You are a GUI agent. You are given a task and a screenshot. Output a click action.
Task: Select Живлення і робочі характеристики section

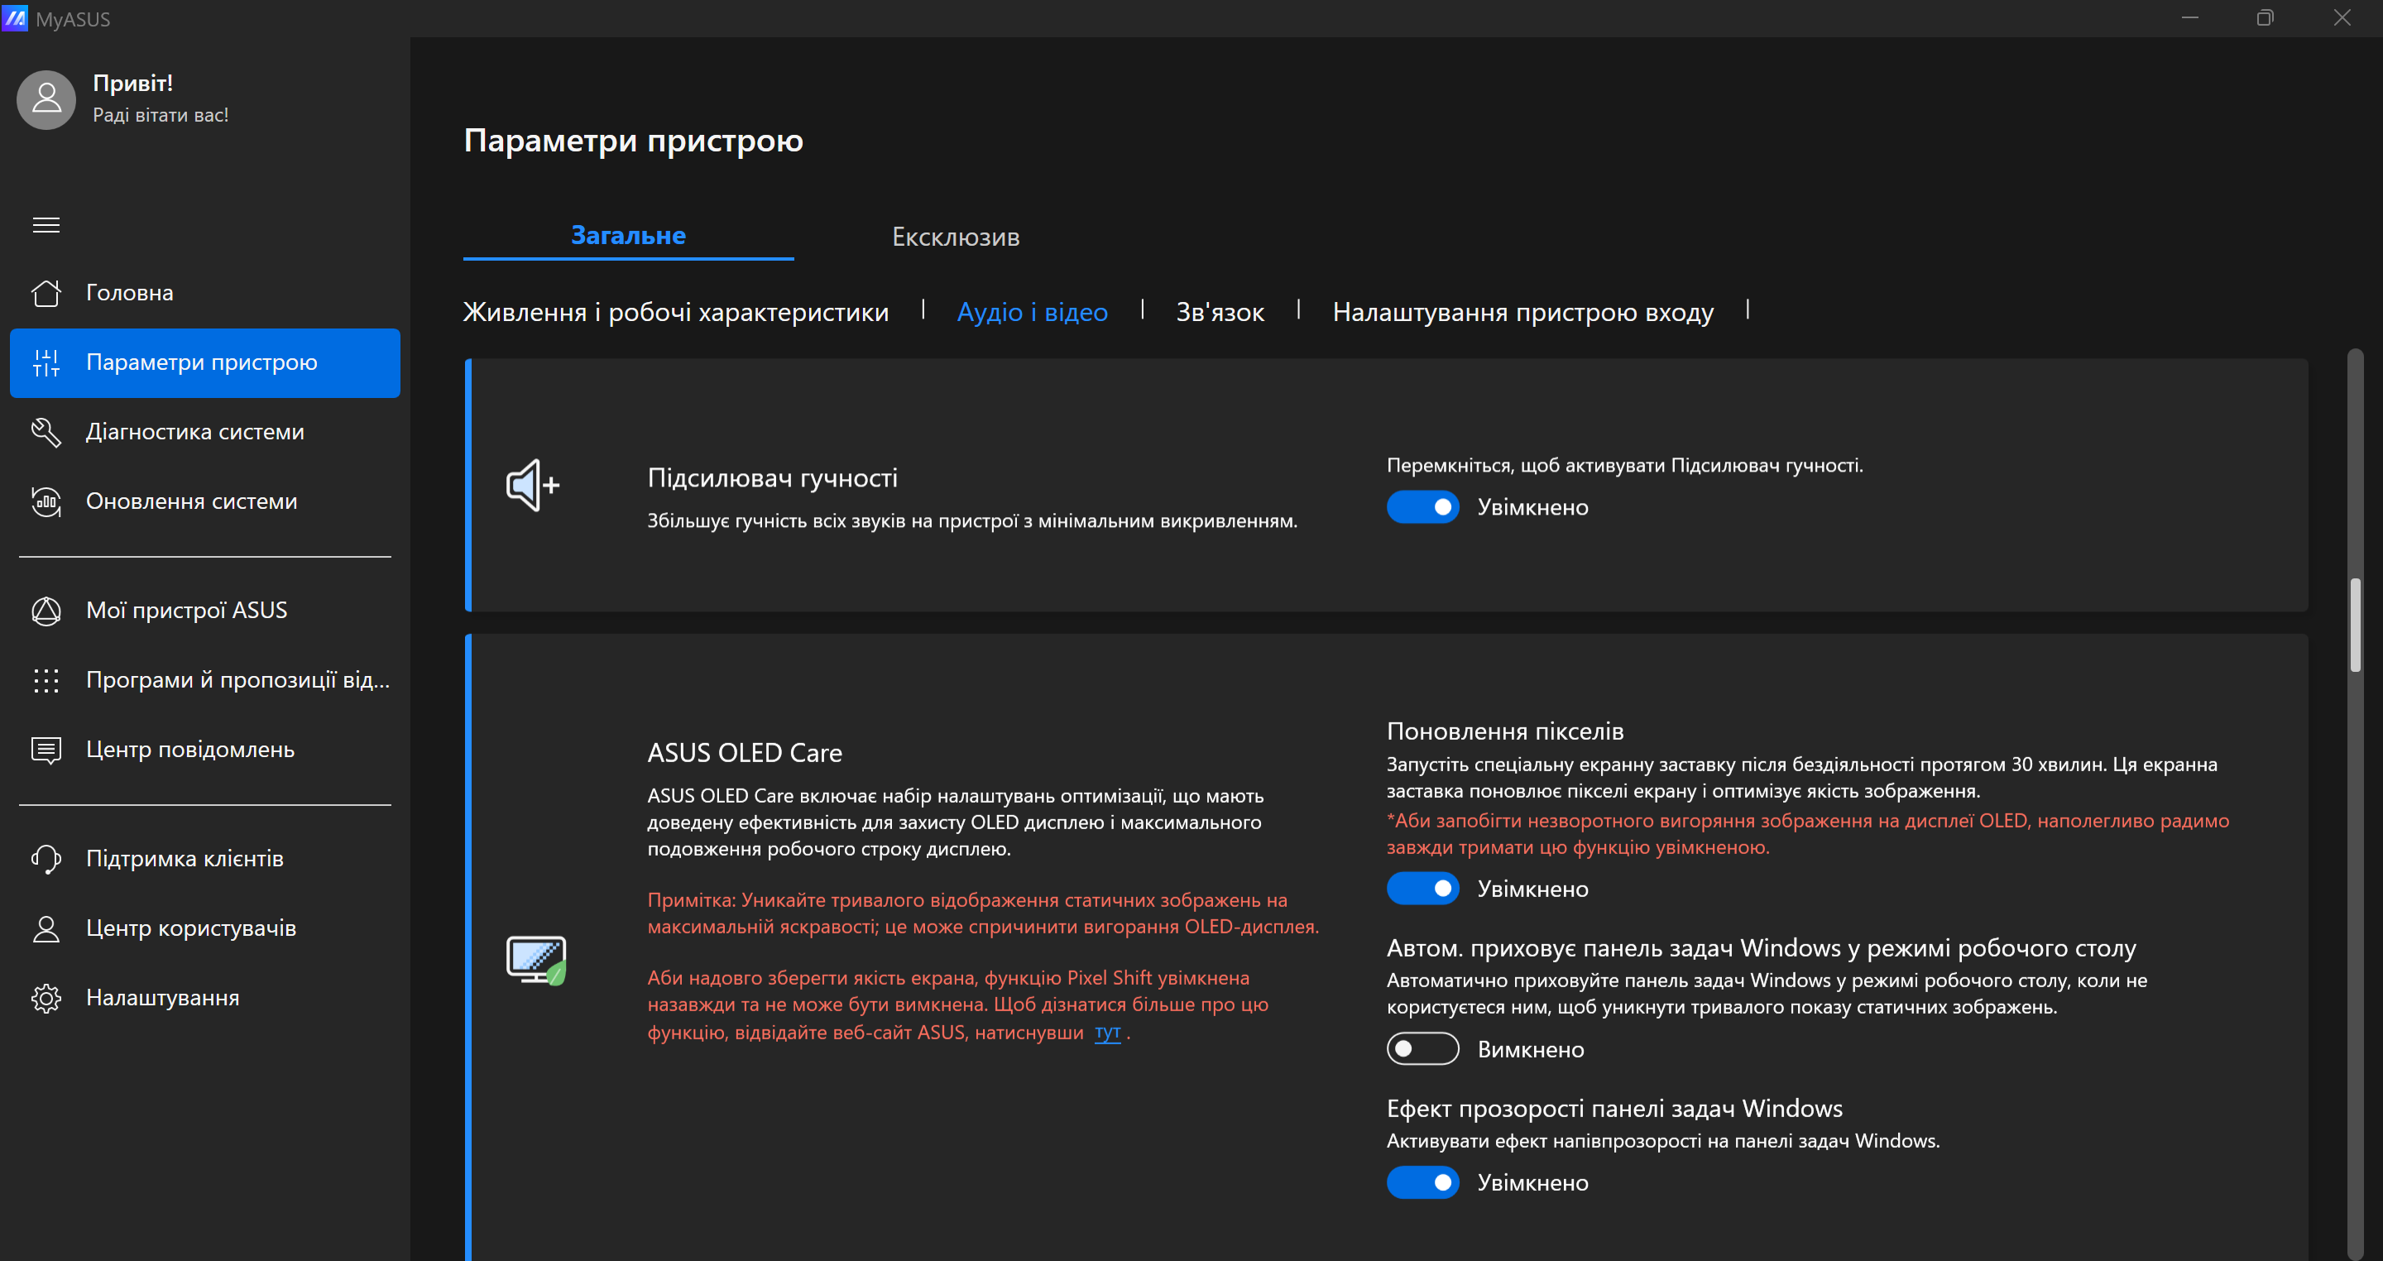click(x=675, y=312)
